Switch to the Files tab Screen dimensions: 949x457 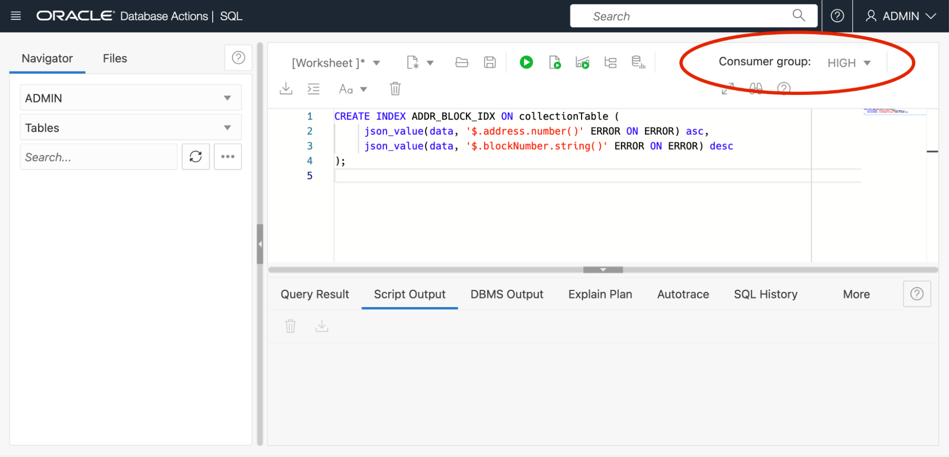(115, 58)
